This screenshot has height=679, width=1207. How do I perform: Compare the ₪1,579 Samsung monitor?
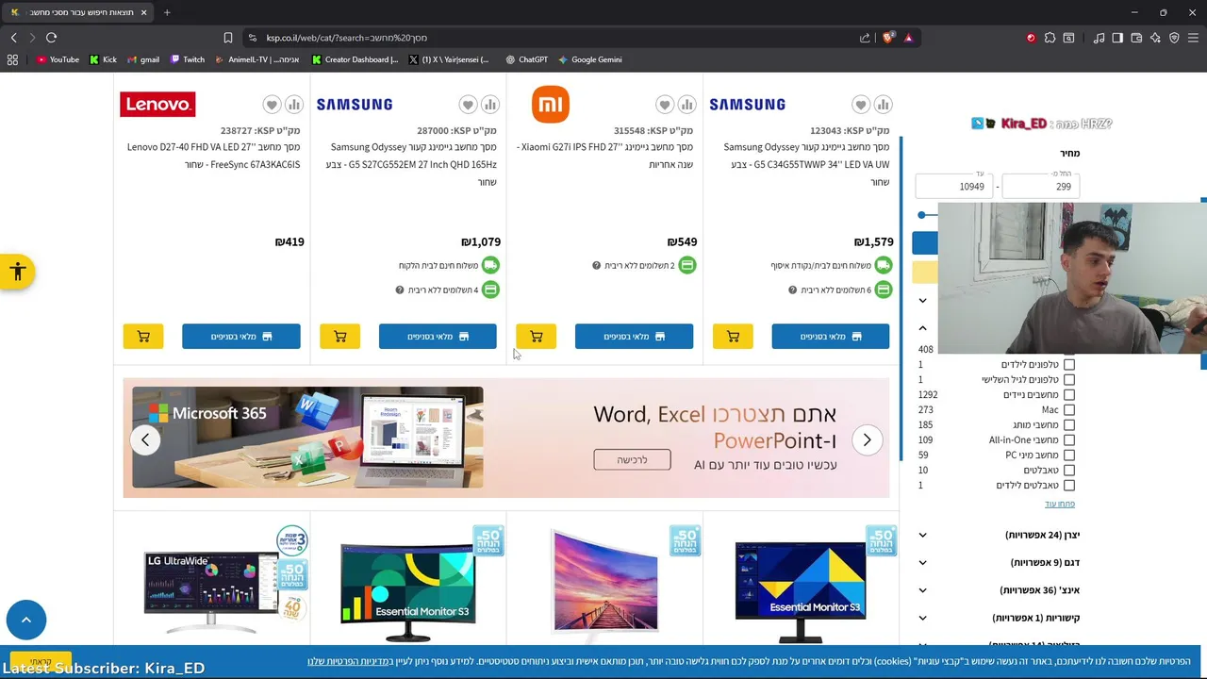pyautogui.click(x=884, y=105)
